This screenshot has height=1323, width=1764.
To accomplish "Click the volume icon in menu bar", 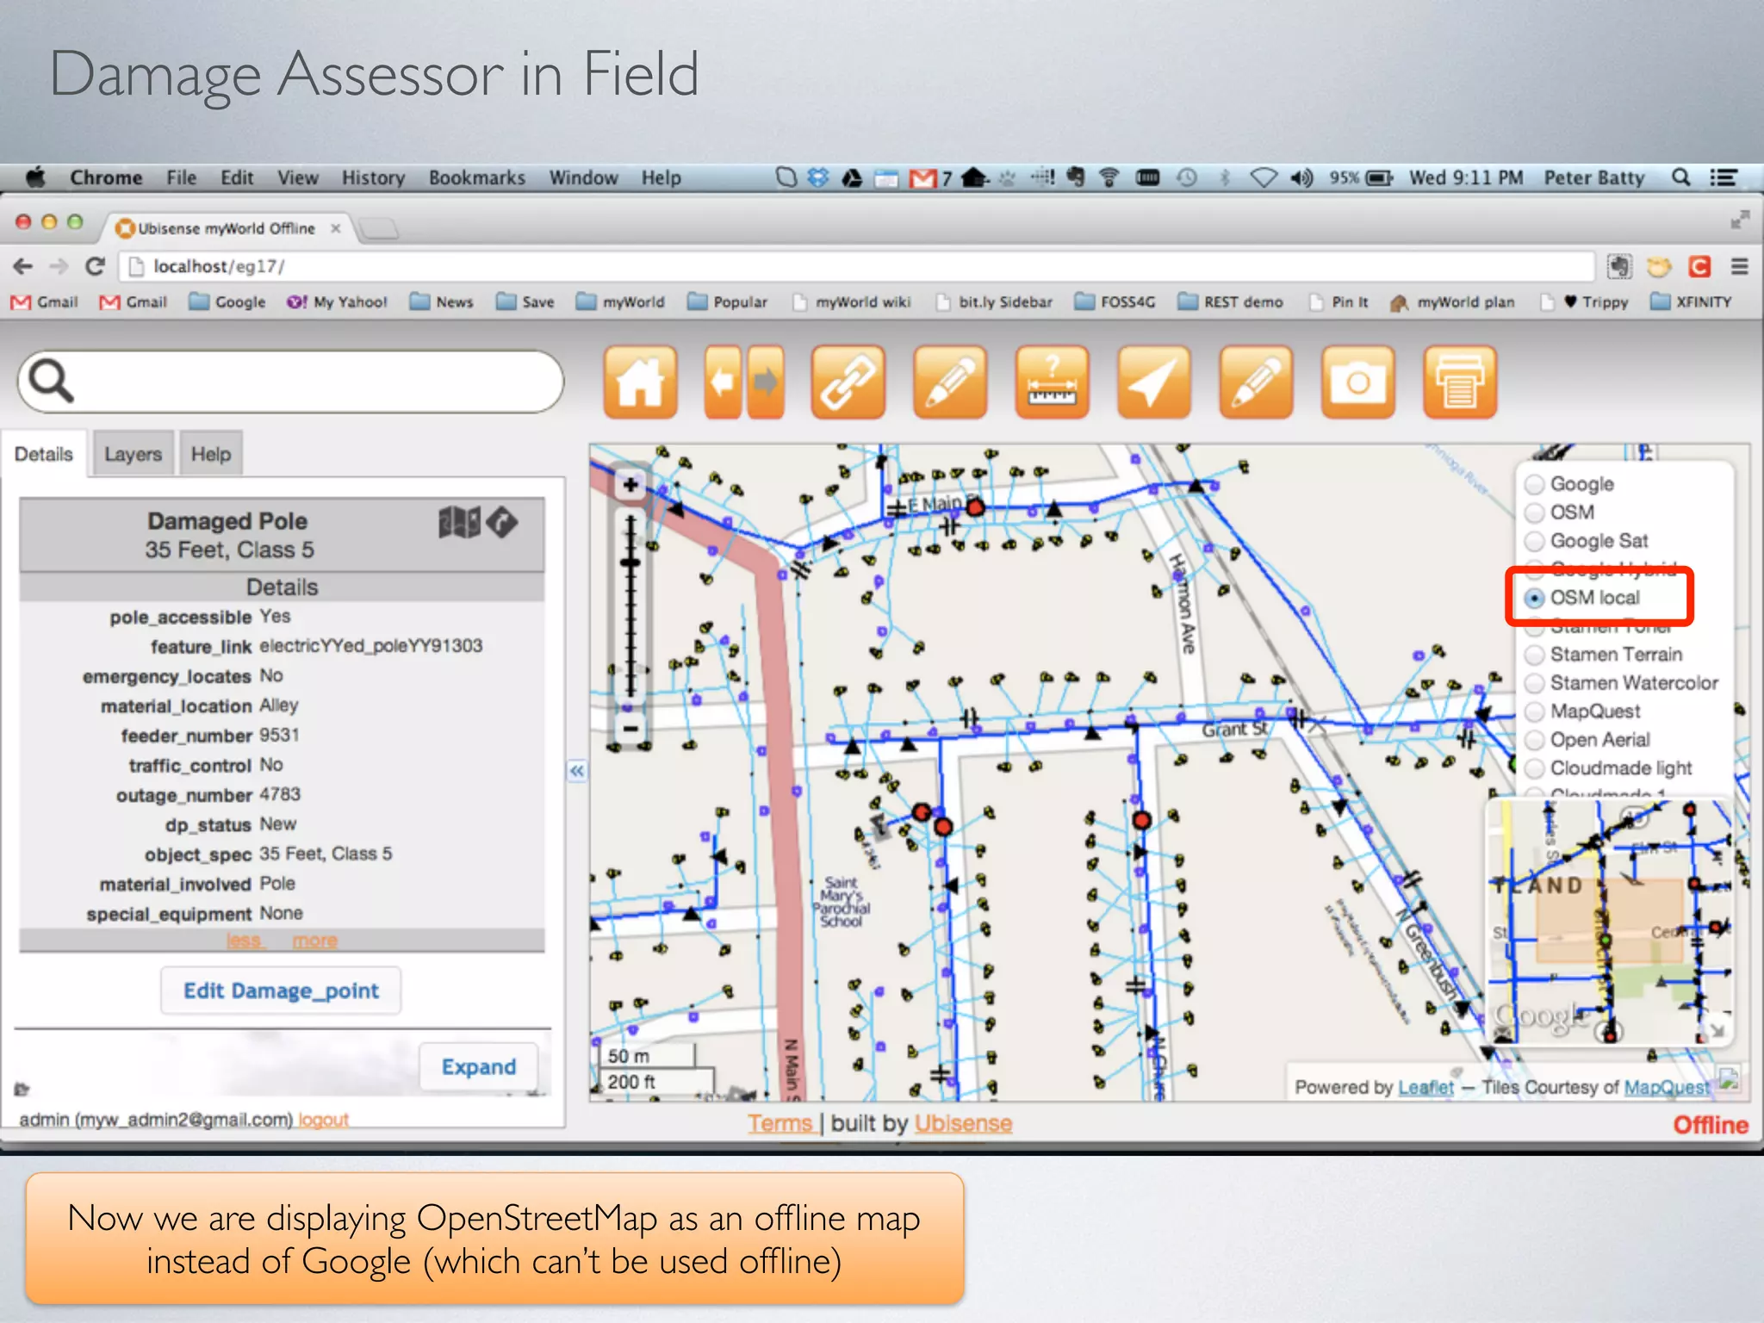I will coord(1301,177).
